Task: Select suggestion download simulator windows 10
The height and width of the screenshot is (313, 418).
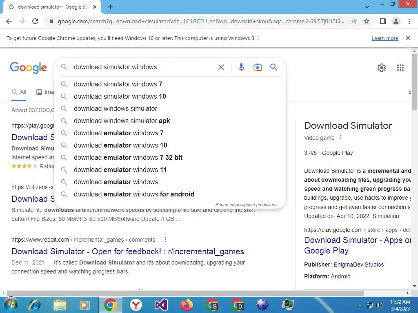Action: pos(170,96)
